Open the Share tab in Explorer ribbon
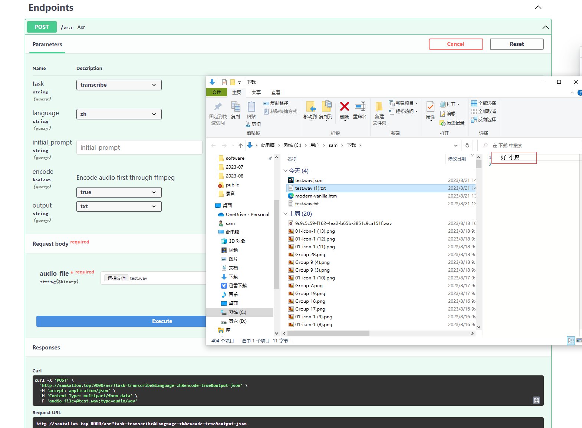The width and height of the screenshot is (582, 428). (x=256, y=93)
